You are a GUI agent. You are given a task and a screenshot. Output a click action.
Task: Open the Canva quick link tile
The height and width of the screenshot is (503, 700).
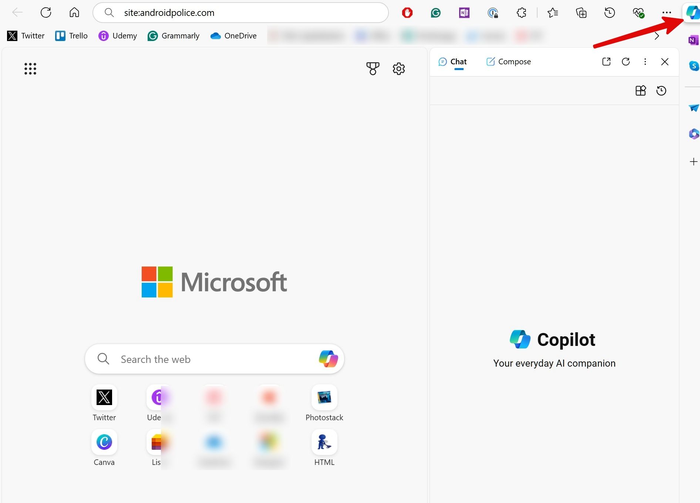(x=104, y=448)
